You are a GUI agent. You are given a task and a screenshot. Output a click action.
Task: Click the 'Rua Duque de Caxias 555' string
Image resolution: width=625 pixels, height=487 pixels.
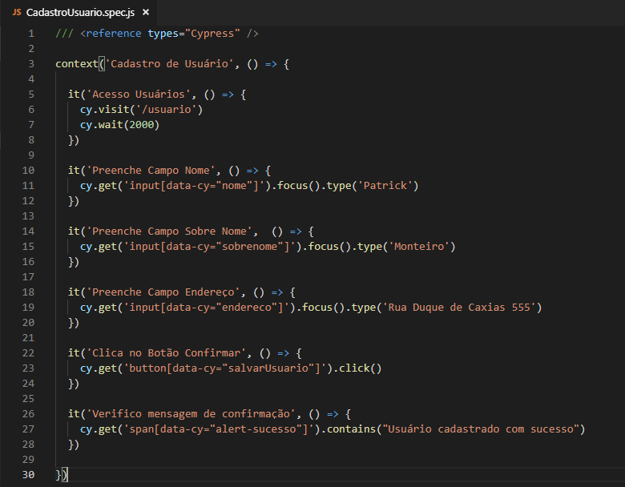[465, 308]
